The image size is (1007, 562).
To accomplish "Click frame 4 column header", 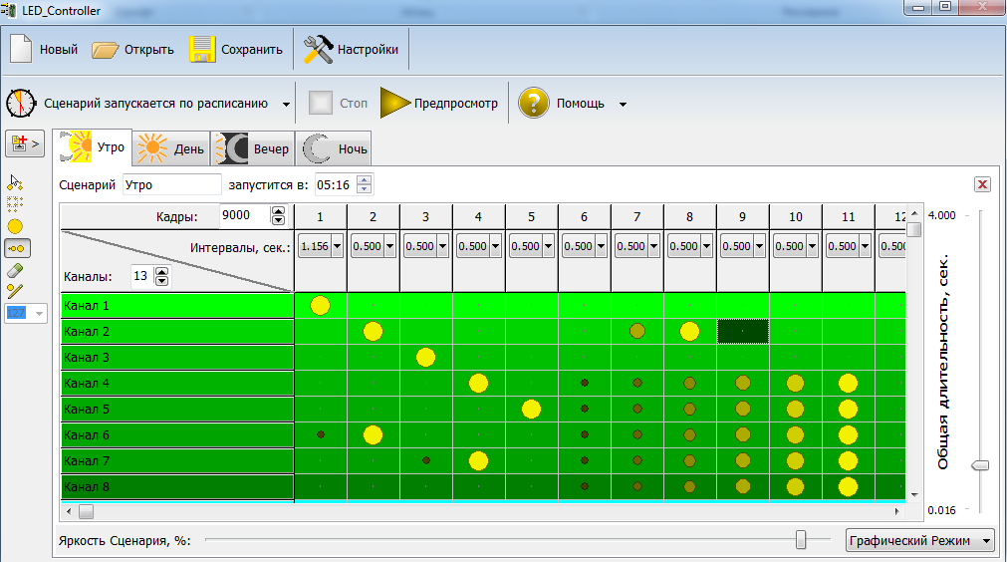I will 478,217.
